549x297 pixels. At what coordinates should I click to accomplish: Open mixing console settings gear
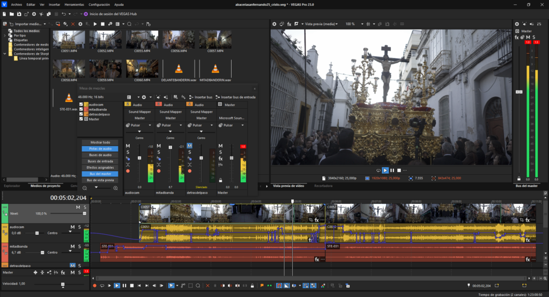(x=144, y=97)
